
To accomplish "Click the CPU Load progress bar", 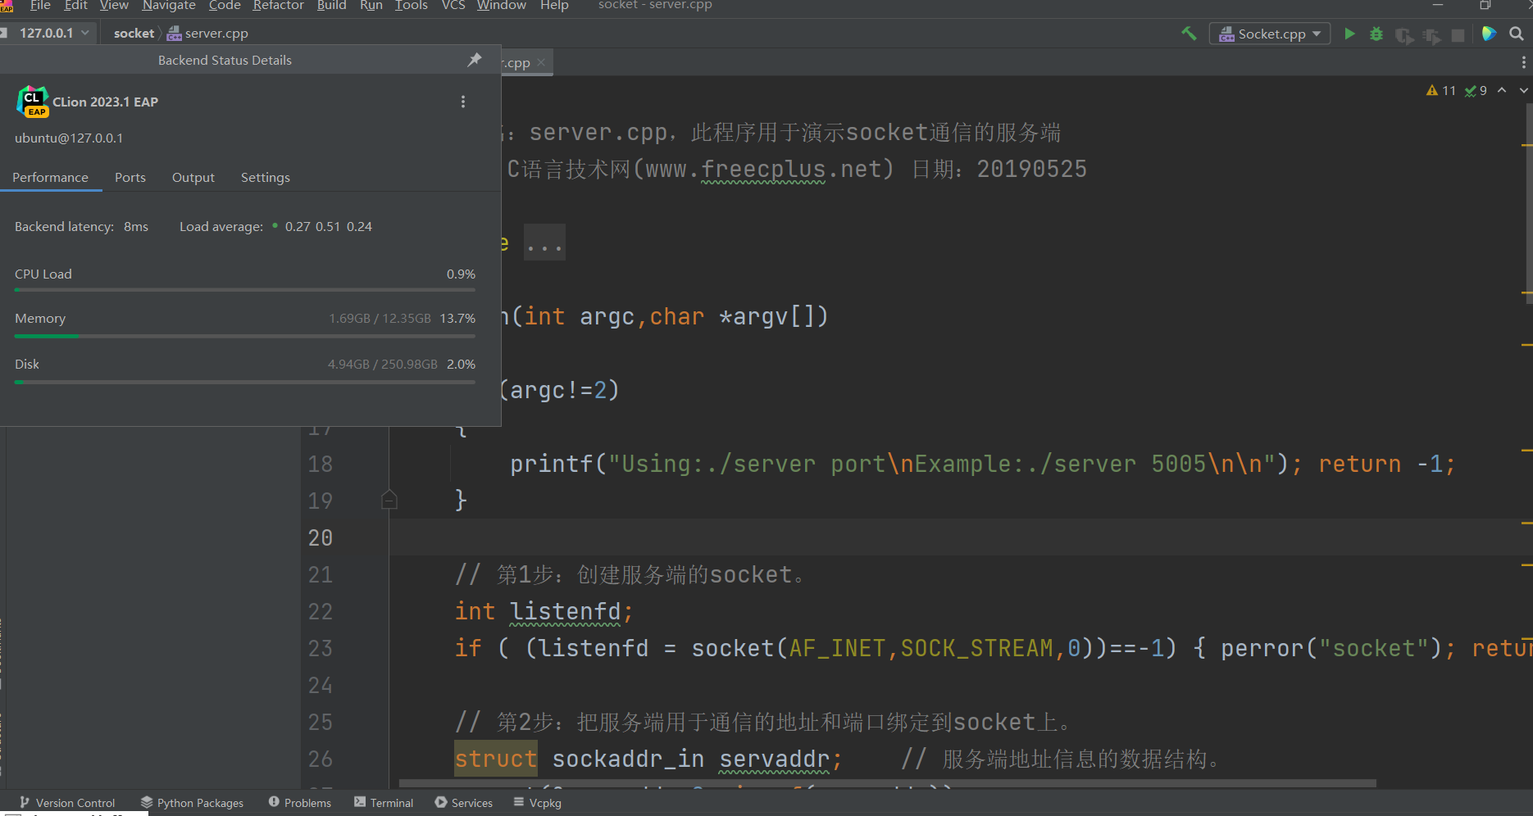I will coord(245,289).
